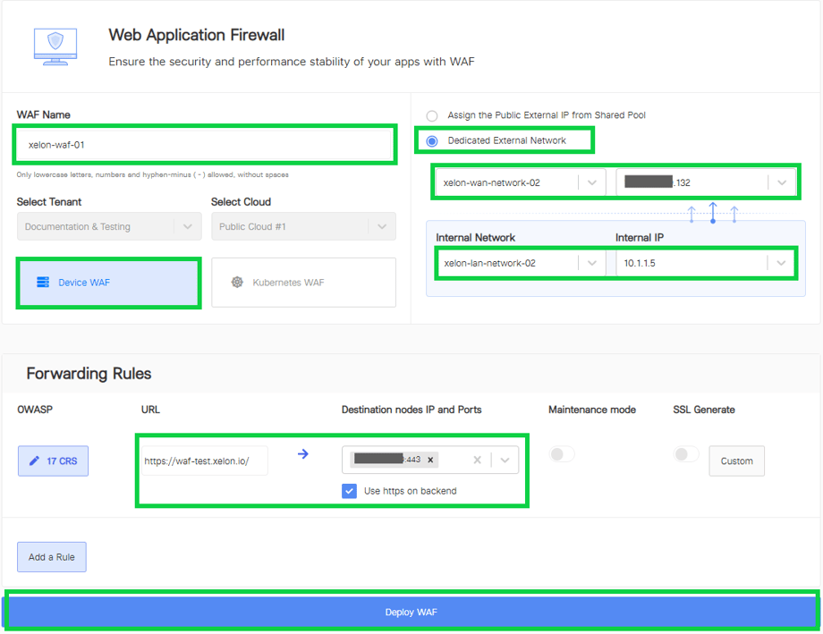Uncheck Use https on backend
The height and width of the screenshot is (634, 823).
(349, 491)
